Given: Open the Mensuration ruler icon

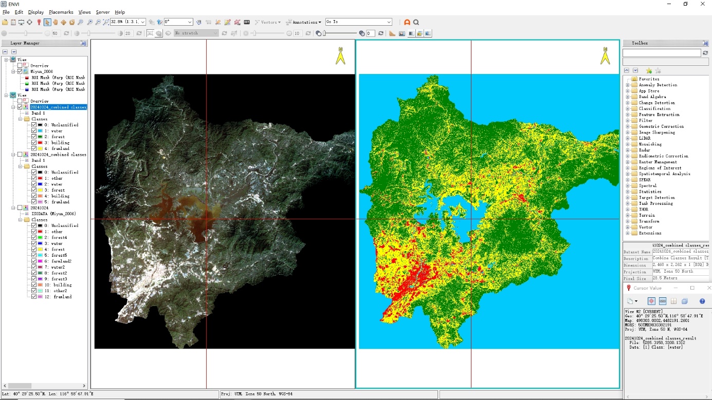Looking at the screenshot, I should pos(392,33).
